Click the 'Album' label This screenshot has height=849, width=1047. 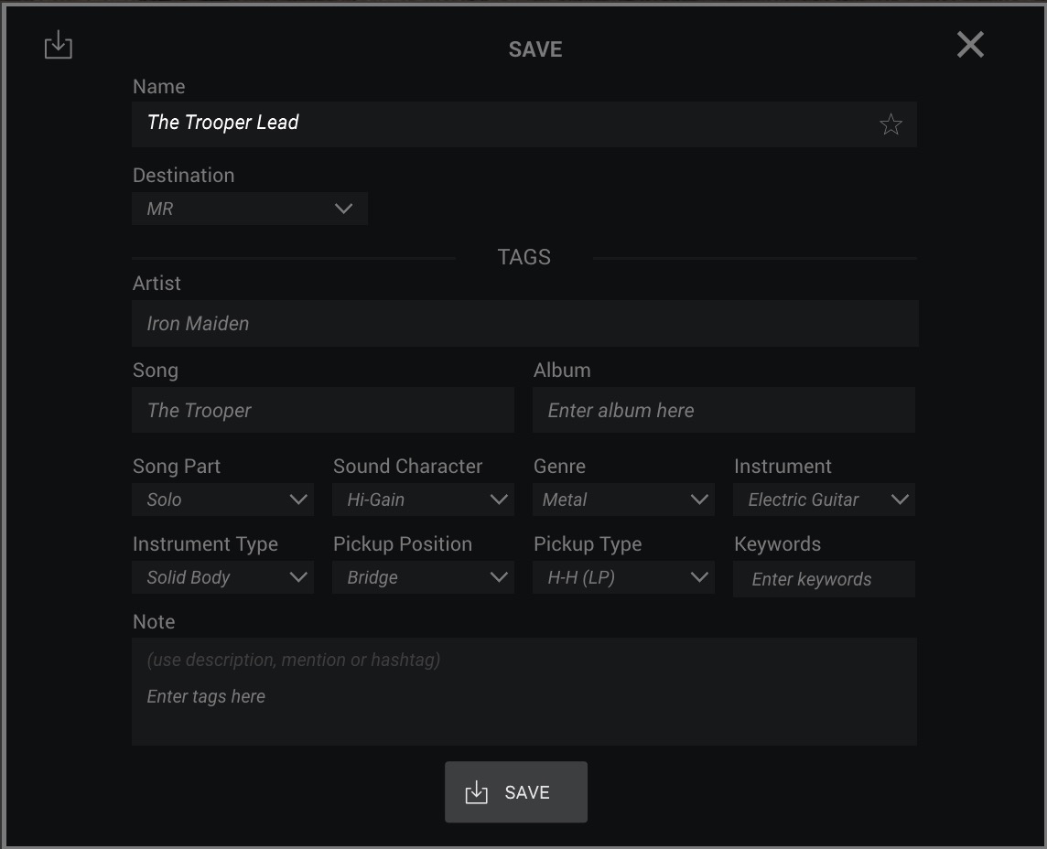point(562,370)
